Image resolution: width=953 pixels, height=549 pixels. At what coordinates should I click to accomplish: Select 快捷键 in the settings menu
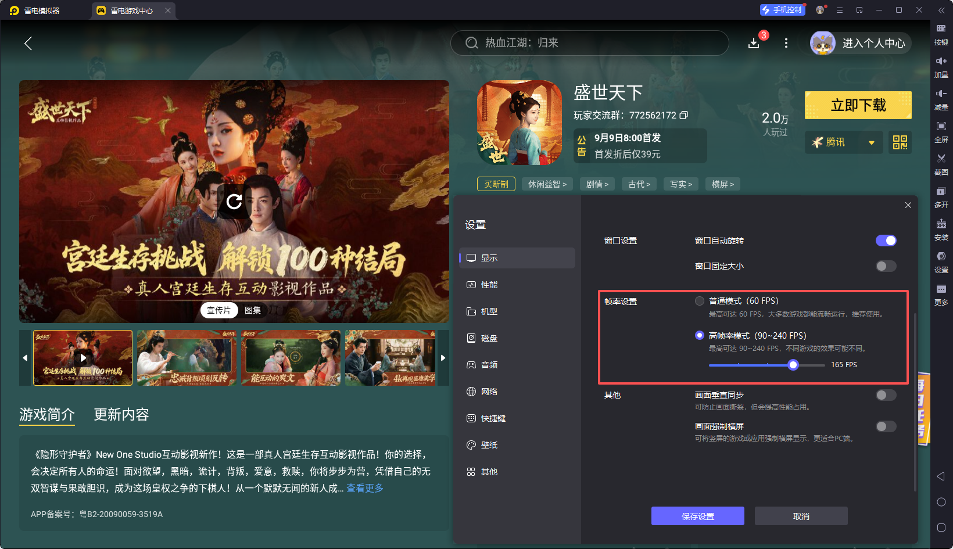[x=517, y=418]
